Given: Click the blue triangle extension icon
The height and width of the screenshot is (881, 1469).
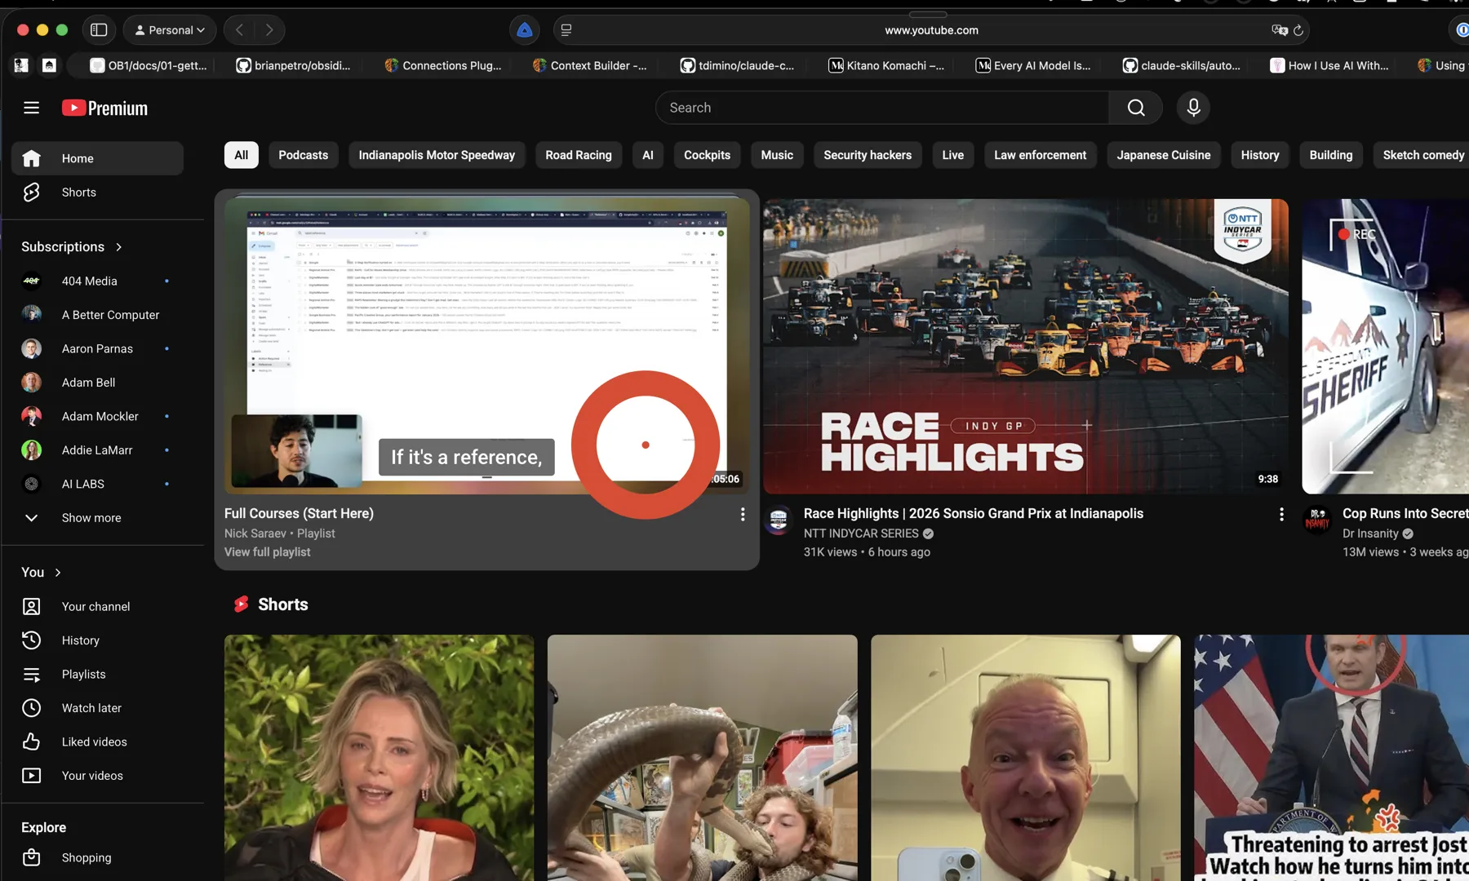Looking at the screenshot, I should (x=525, y=30).
